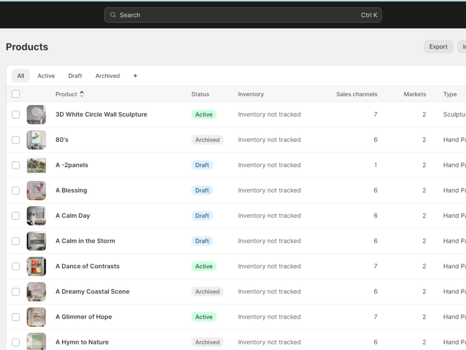The width and height of the screenshot is (466, 350).
Task: Open A Glimmer of Hope thumbnail
Action: [x=36, y=317]
